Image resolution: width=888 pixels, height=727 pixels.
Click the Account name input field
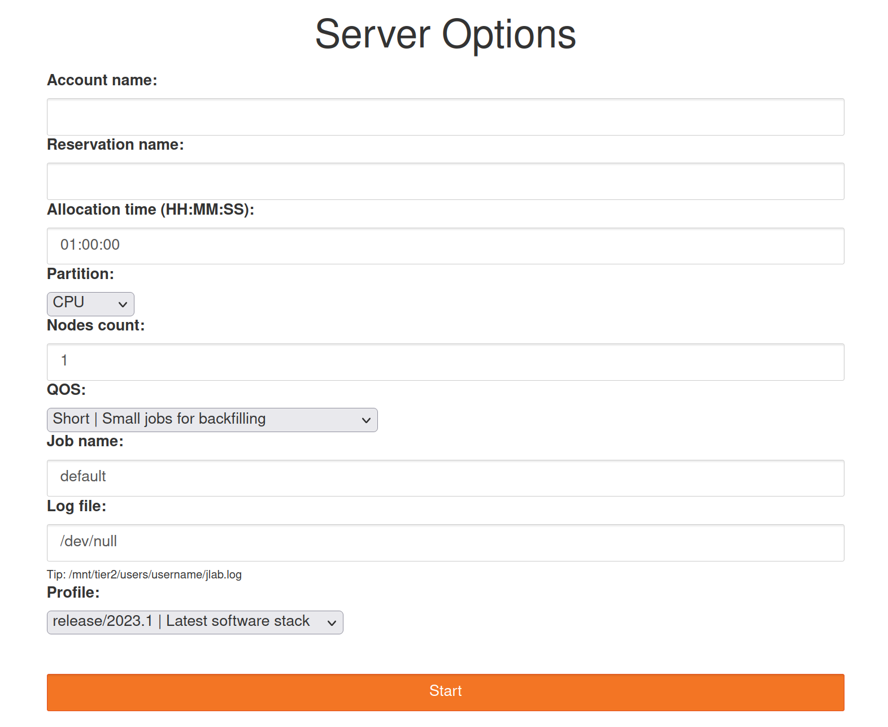click(445, 117)
